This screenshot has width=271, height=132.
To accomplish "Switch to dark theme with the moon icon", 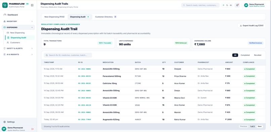I will pos(227,5).
